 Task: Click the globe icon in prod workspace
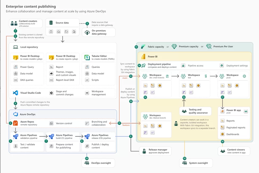244,76
